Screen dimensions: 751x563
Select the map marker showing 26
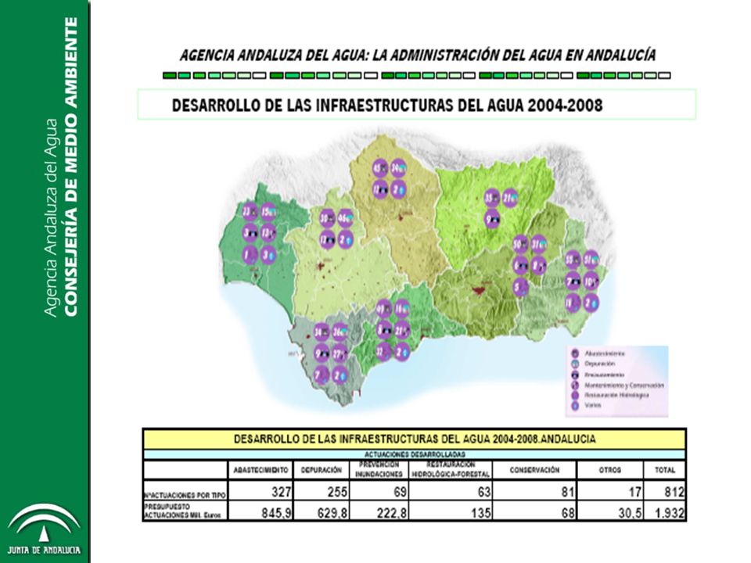tap(340, 332)
